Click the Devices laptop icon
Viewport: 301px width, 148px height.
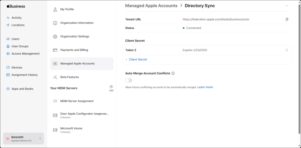click(8, 67)
